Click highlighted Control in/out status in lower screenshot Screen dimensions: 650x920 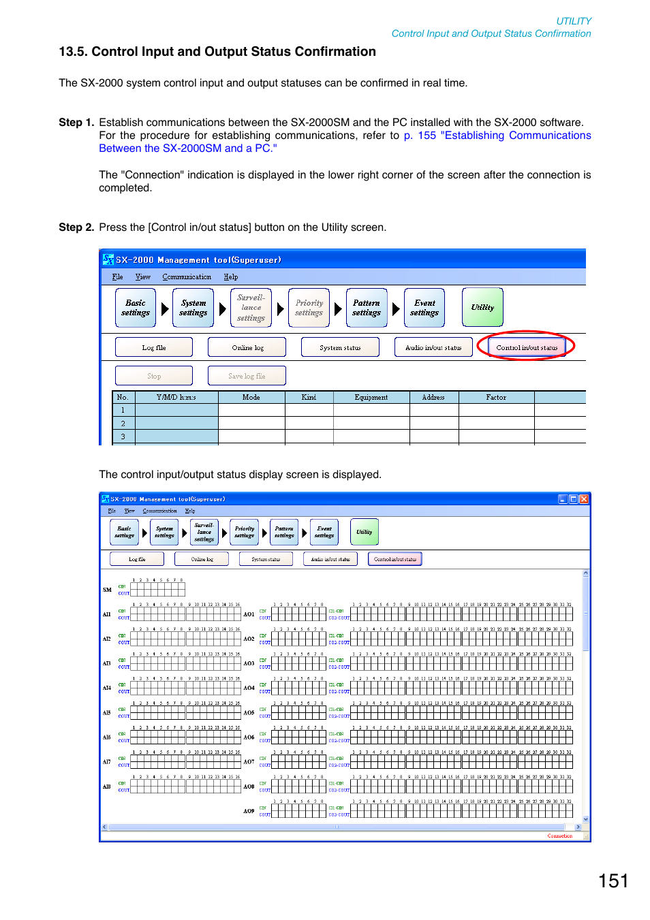coord(395,559)
